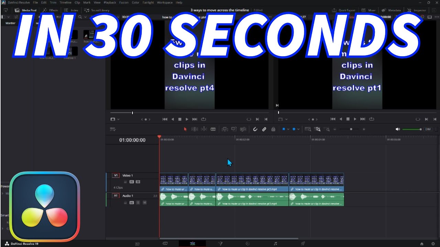This screenshot has height=247, width=440.
Task: Select the A1 destination control
Action: pos(116,196)
